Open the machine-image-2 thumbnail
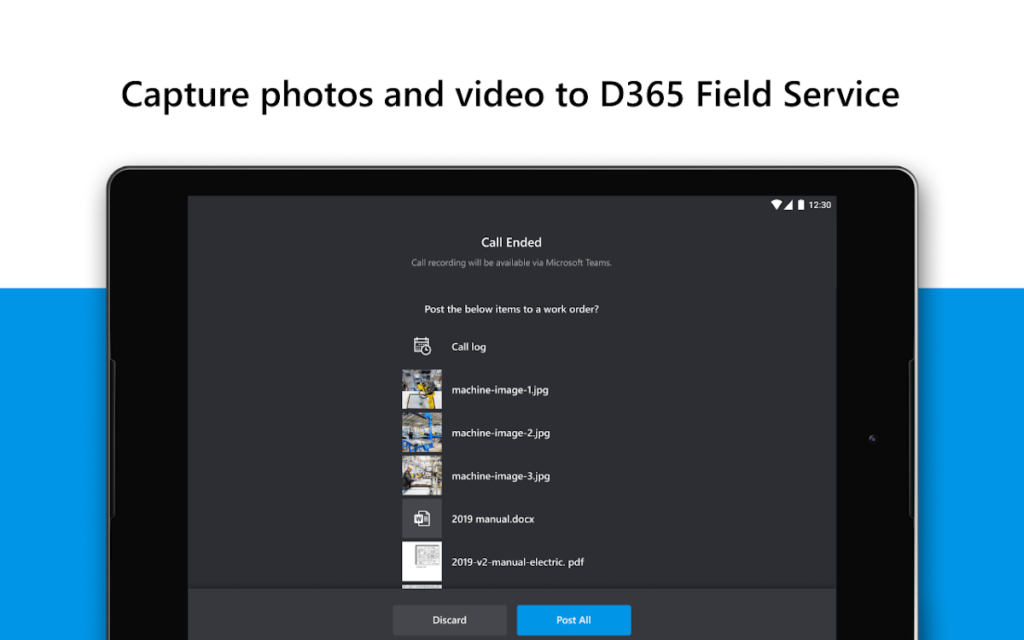1024x640 pixels. (422, 433)
